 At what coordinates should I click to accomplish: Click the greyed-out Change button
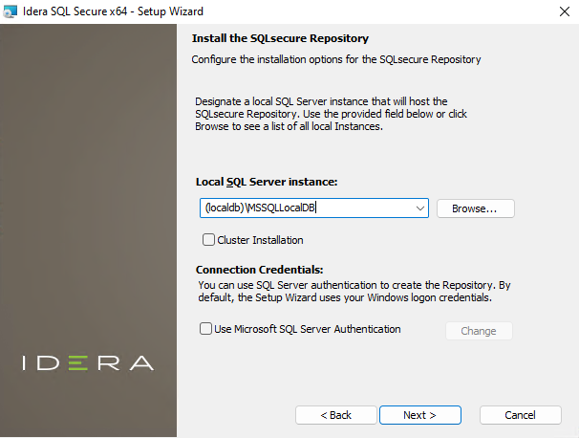click(x=479, y=331)
